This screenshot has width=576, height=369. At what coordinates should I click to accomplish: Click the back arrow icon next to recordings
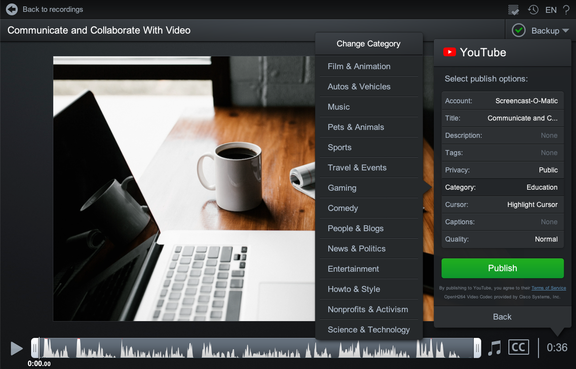click(11, 9)
